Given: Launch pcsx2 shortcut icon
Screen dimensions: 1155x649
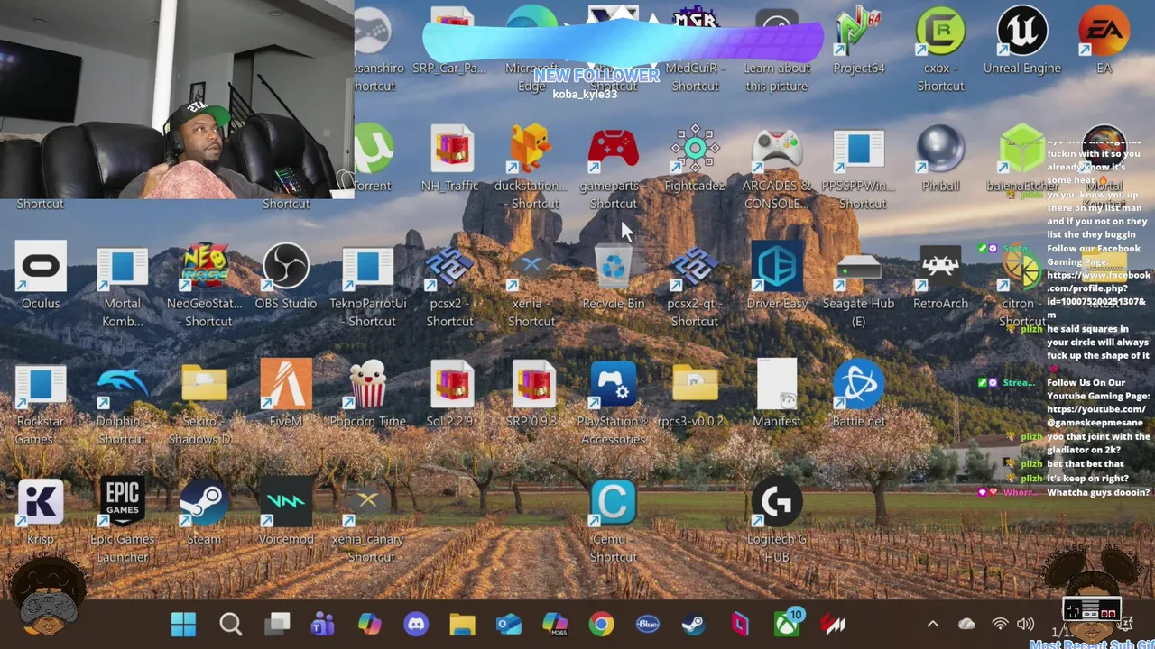Looking at the screenshot, I should point(449,267).
